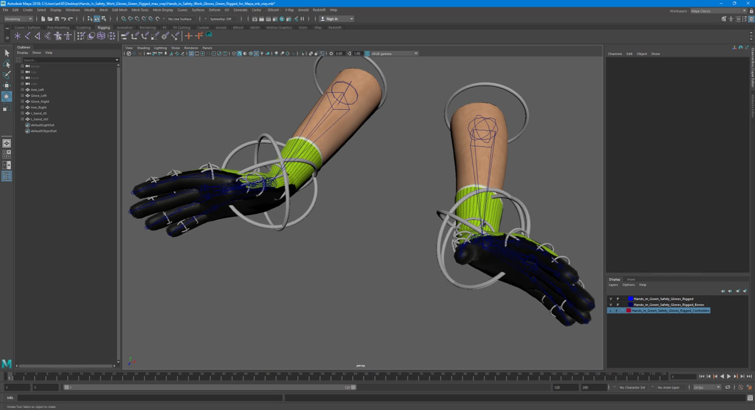Click the New Scene icon

[x=43, y=19]
